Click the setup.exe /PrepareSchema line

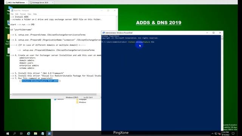[48, 35]
